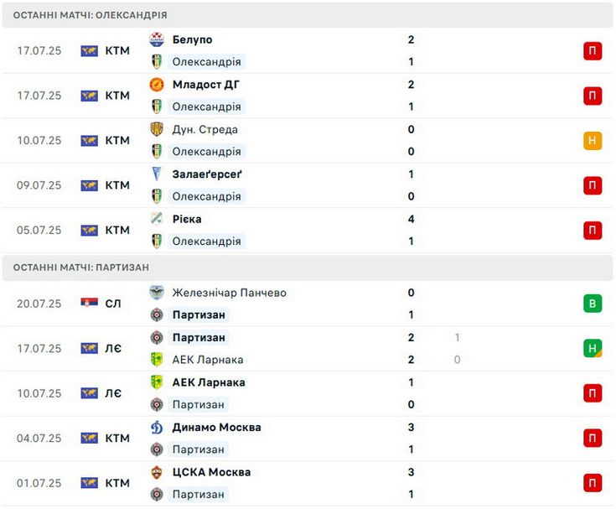Click the red П badge for Рієка match

click(x=593, y=230)
